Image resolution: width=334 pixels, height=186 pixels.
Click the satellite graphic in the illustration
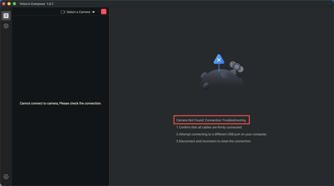236,68
